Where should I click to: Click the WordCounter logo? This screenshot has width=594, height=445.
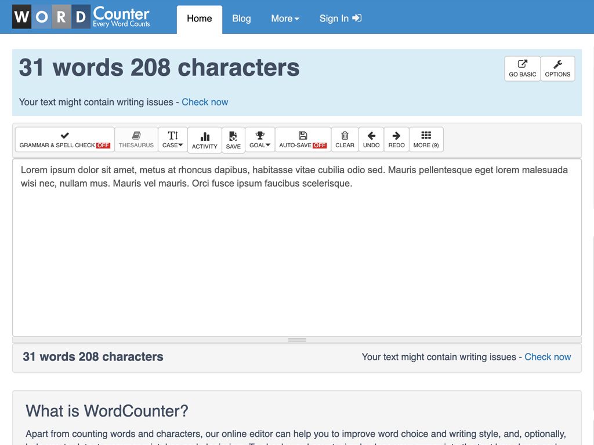click(x=81, y=17)
